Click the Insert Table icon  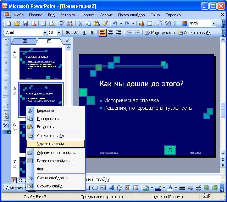tap(150, 23)
